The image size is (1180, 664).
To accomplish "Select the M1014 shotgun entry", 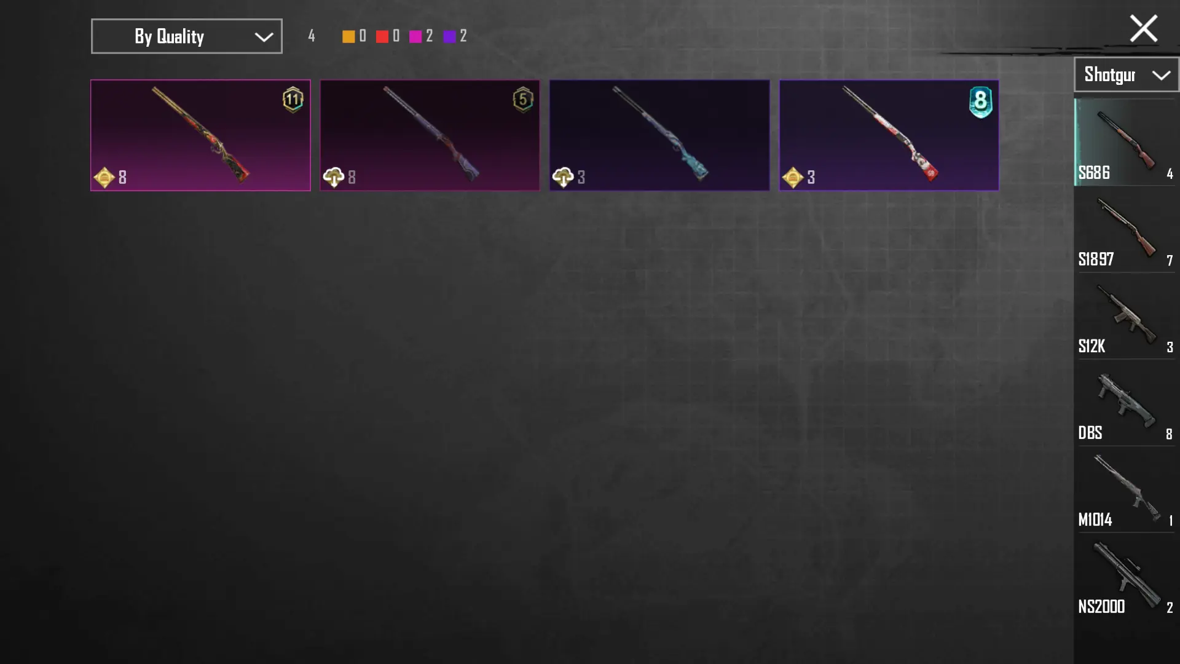I will (x=1126, y=489).
